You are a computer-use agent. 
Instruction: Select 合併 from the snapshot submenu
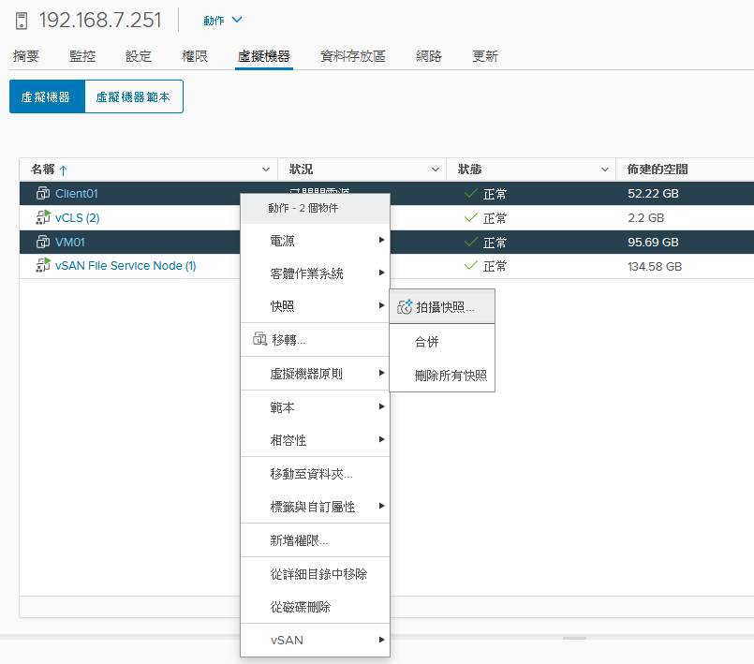pos(427,343)
